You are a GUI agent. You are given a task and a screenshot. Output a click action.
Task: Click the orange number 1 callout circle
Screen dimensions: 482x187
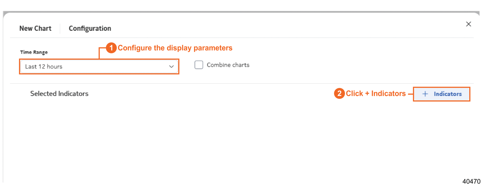click(111, 48)
